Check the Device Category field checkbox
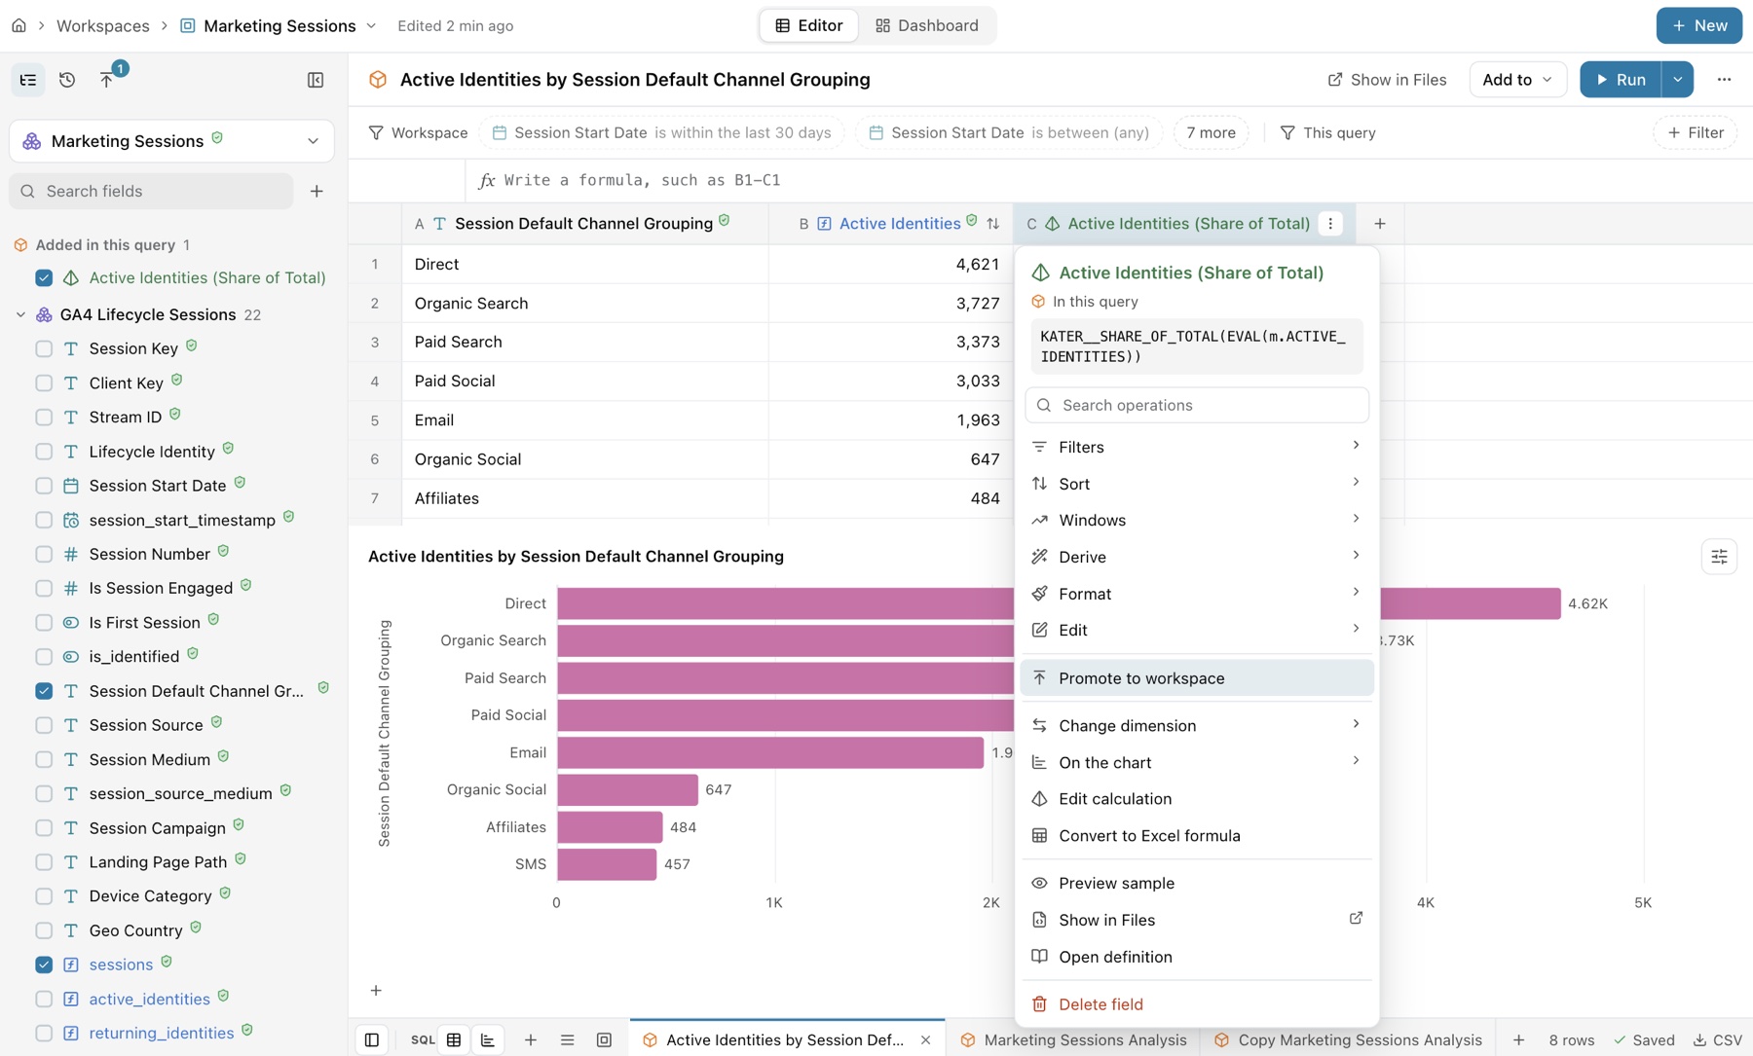 [x=44, y=896]
